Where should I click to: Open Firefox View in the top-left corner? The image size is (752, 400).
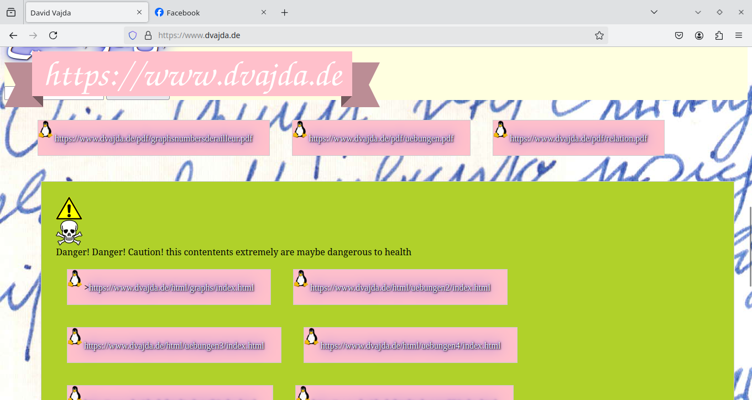pos(11,12)
